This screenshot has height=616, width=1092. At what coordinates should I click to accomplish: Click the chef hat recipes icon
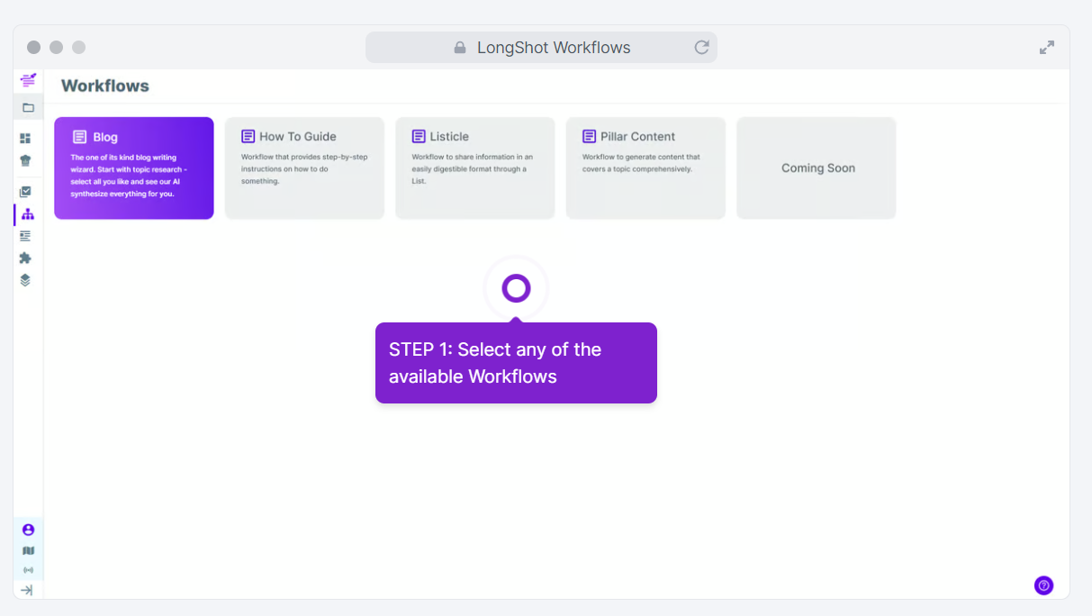tap(26, 160)
